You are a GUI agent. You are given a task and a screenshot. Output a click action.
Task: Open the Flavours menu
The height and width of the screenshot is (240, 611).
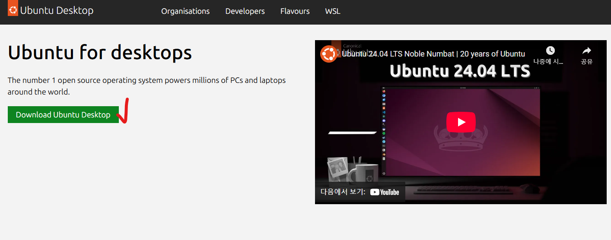pyautogui.click(x=295, y=11)
